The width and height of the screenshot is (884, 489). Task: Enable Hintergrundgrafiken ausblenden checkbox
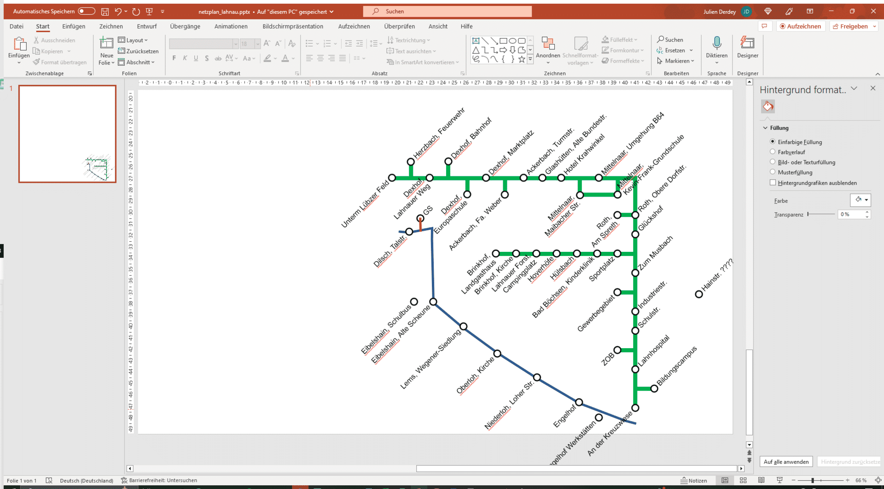(773, 183)
